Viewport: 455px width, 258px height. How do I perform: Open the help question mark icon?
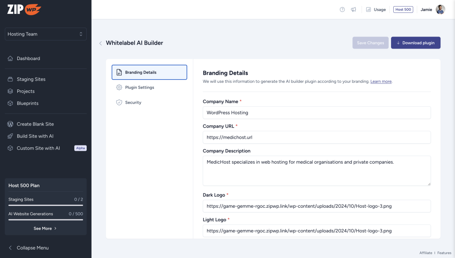pos(342,10)
